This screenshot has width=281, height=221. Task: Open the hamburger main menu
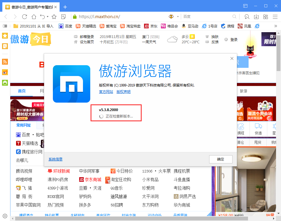click(x=275, y=17)
